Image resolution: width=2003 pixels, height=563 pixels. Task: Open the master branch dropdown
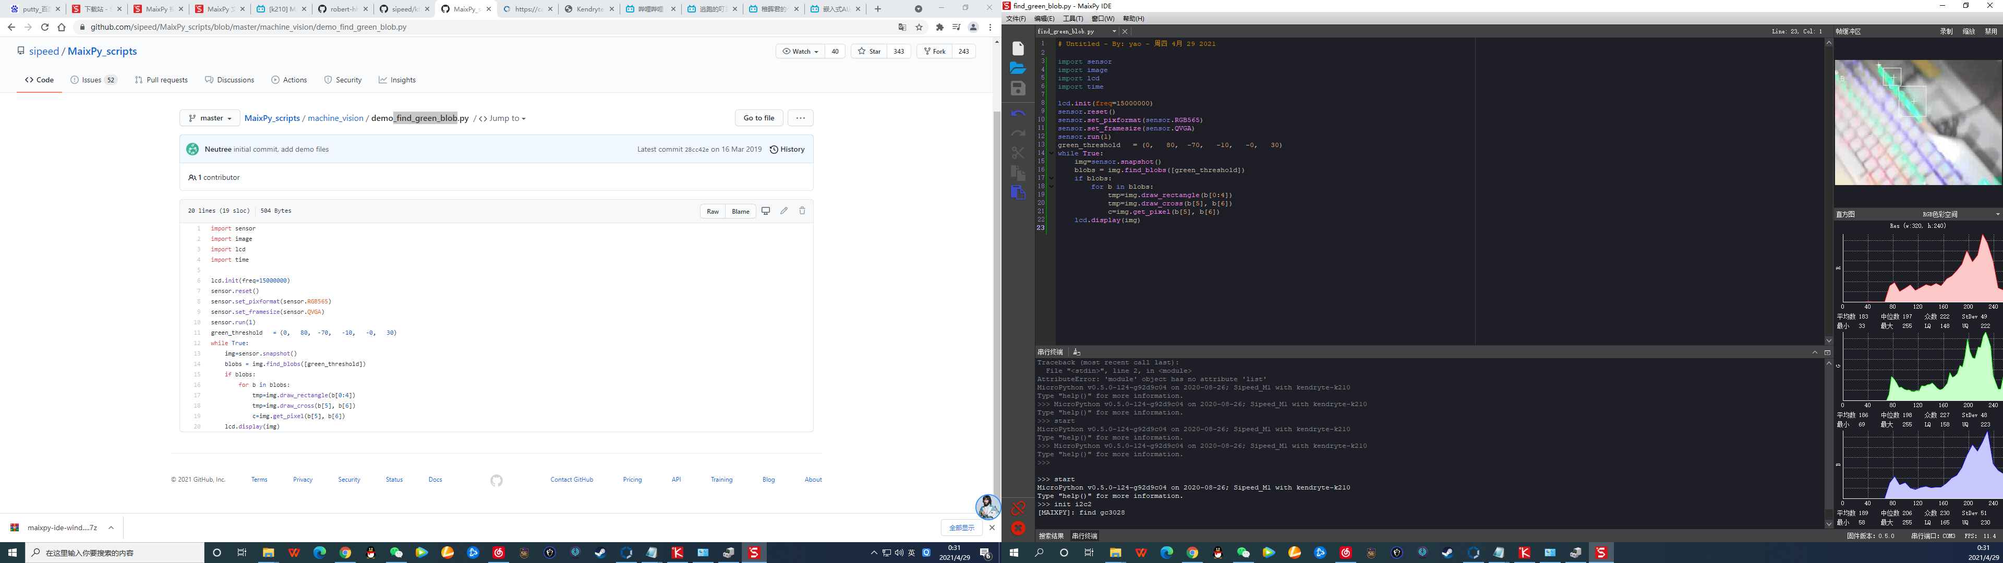(x=210, y=118)
